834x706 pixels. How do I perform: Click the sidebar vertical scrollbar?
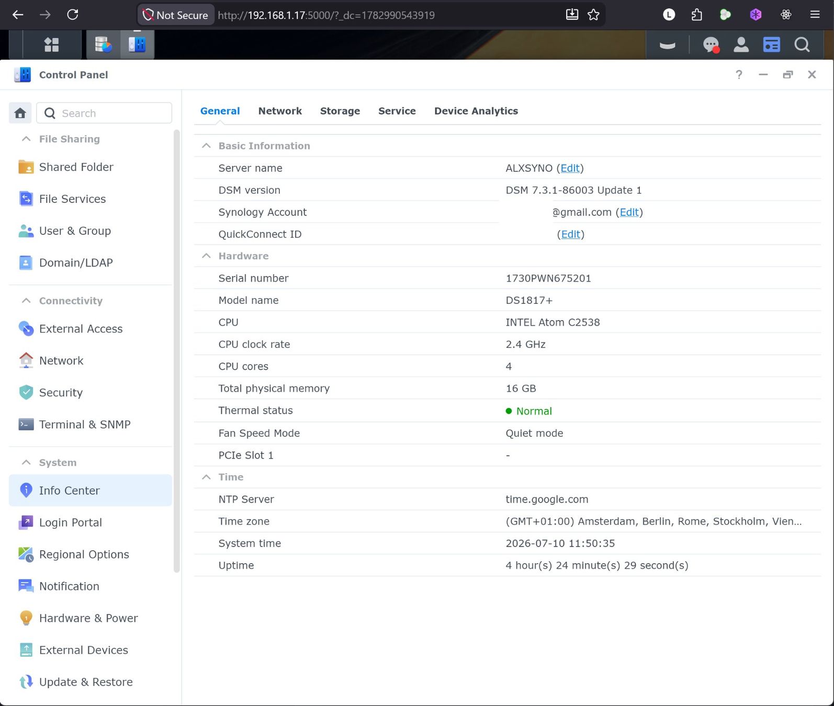point(176,350)
